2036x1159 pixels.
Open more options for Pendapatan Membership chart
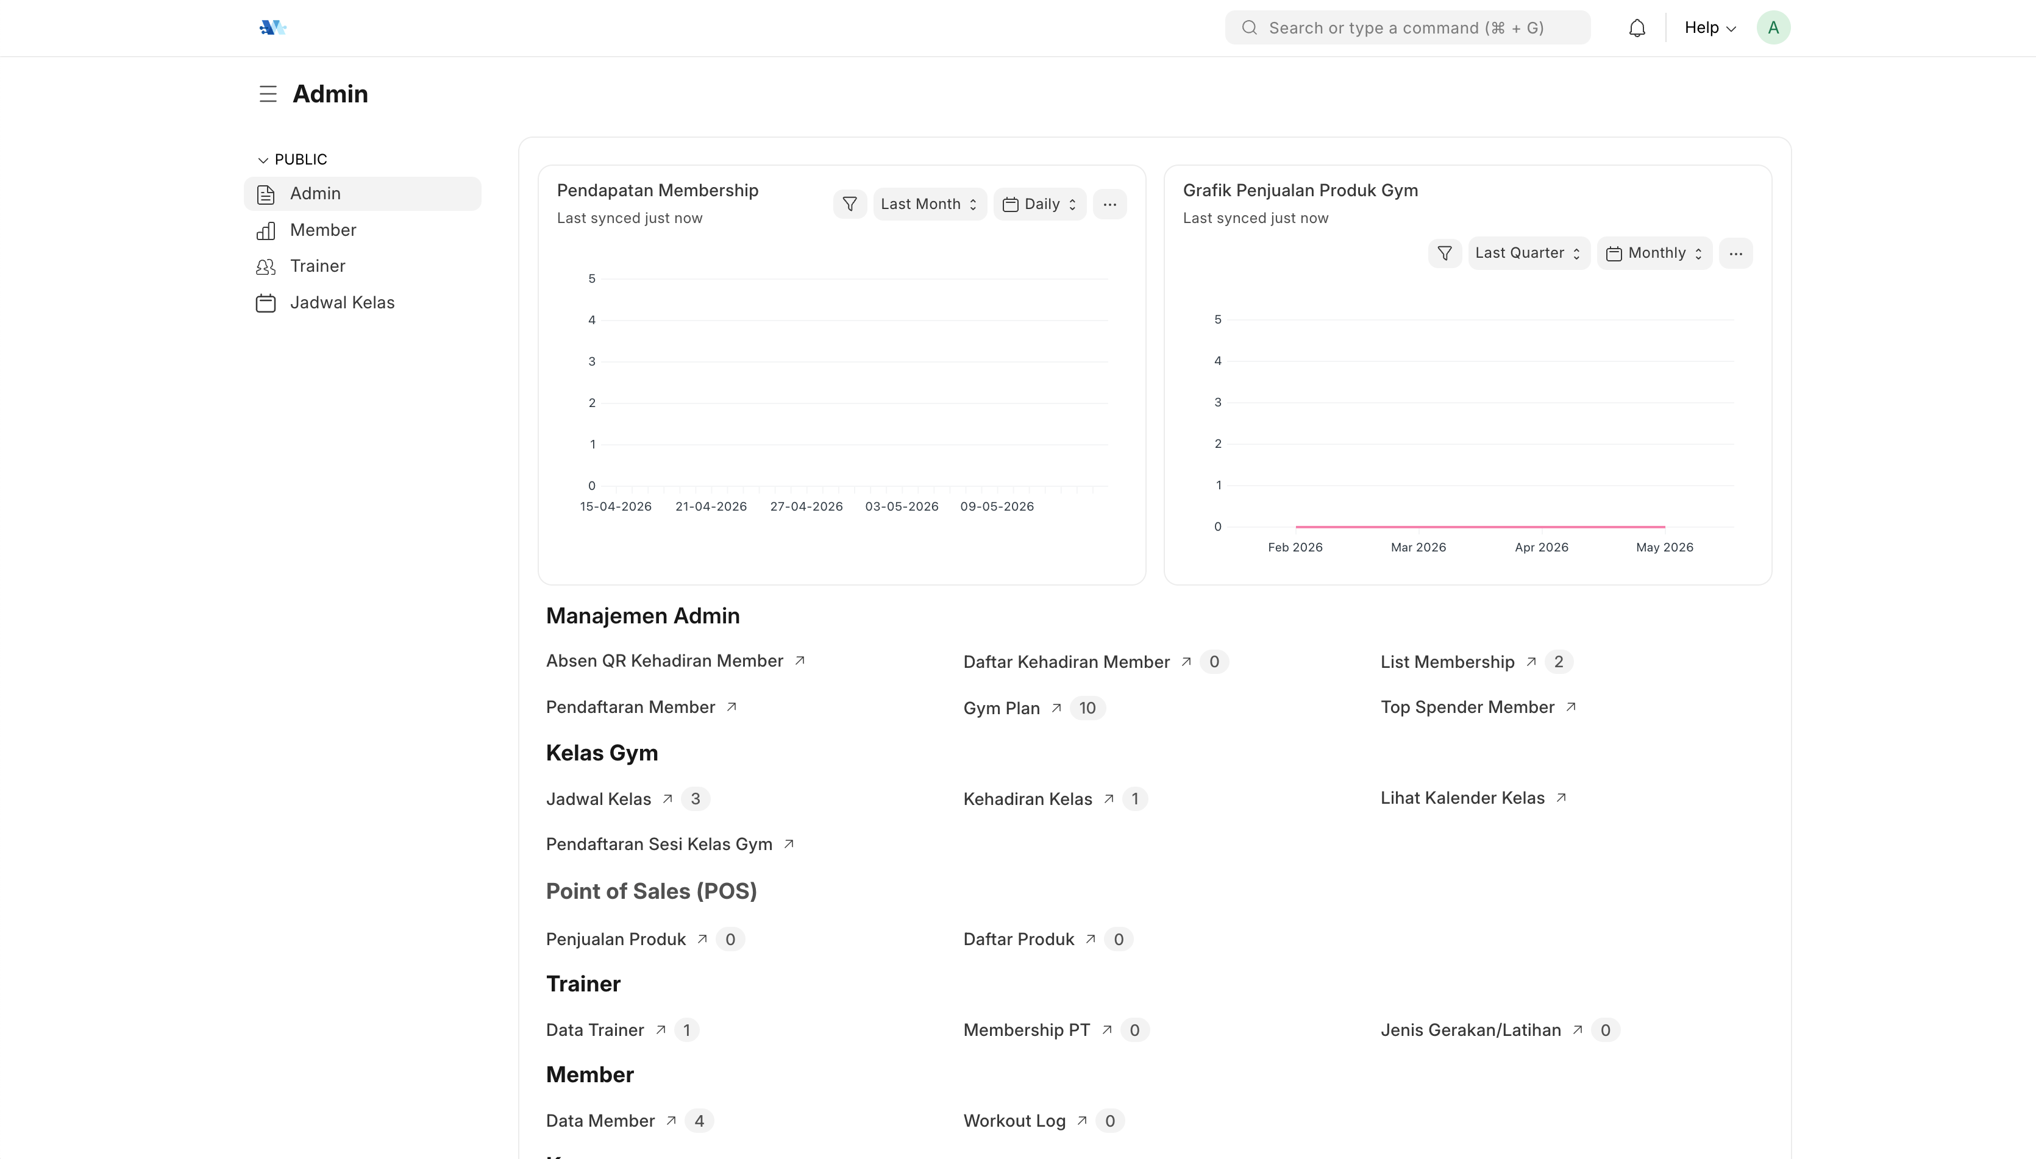(1109, 205)
